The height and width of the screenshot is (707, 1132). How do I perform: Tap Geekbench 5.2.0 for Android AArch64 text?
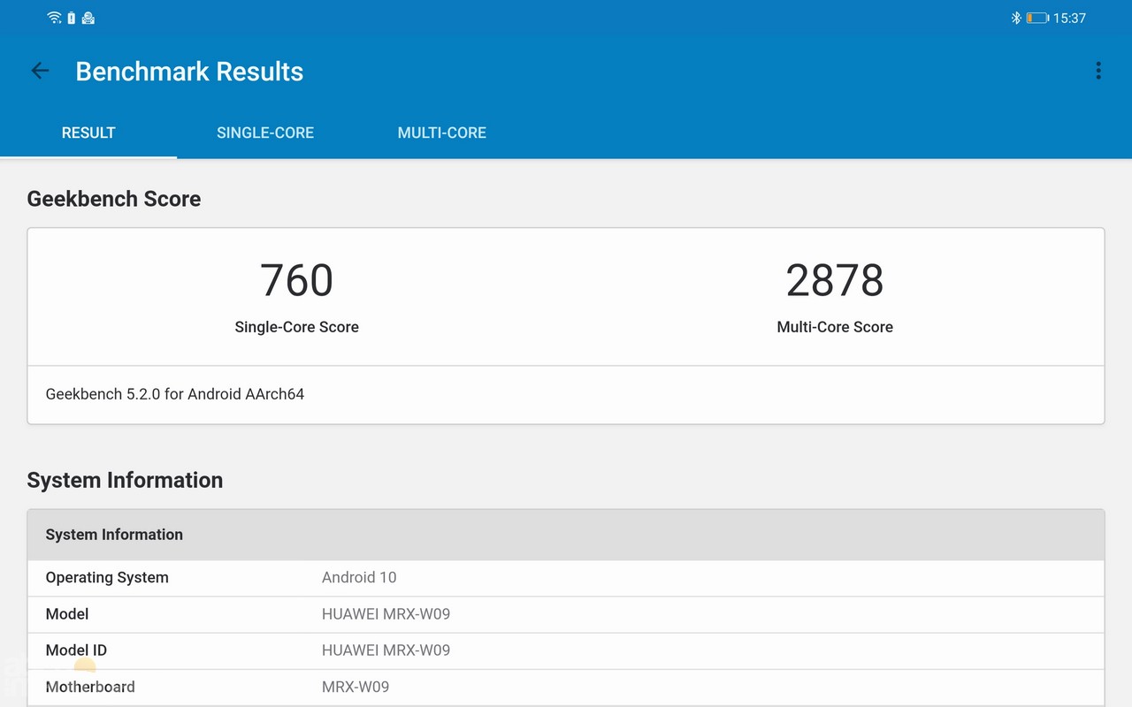point(175,394)
